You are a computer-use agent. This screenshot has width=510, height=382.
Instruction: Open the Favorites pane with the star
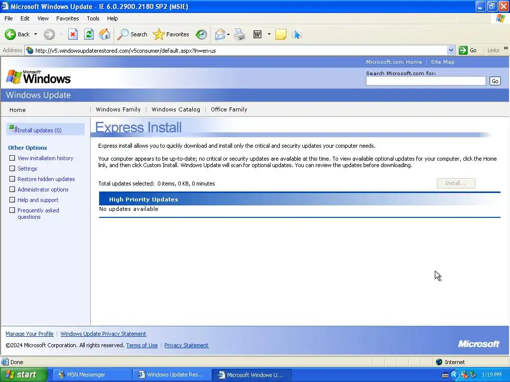pos(171,34)
